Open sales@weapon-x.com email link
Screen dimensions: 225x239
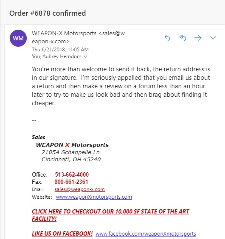click(79, 189)
